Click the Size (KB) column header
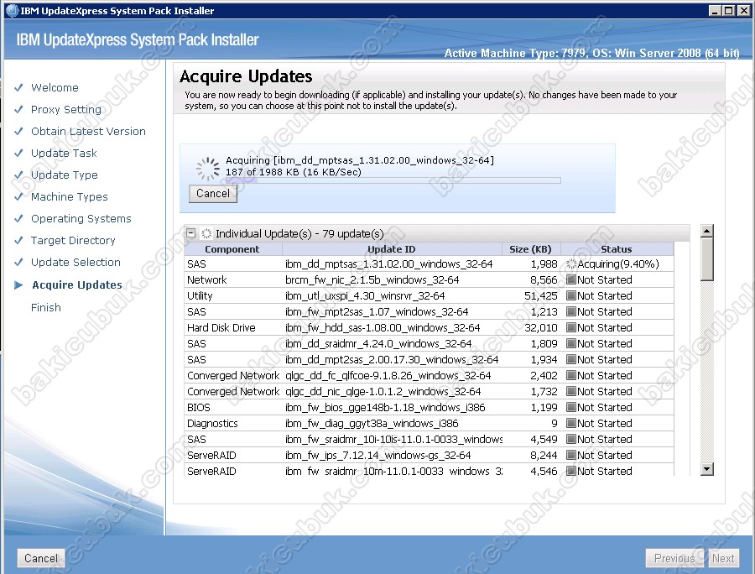This screenshot has width=755, height=574. (x=531, y=249)
